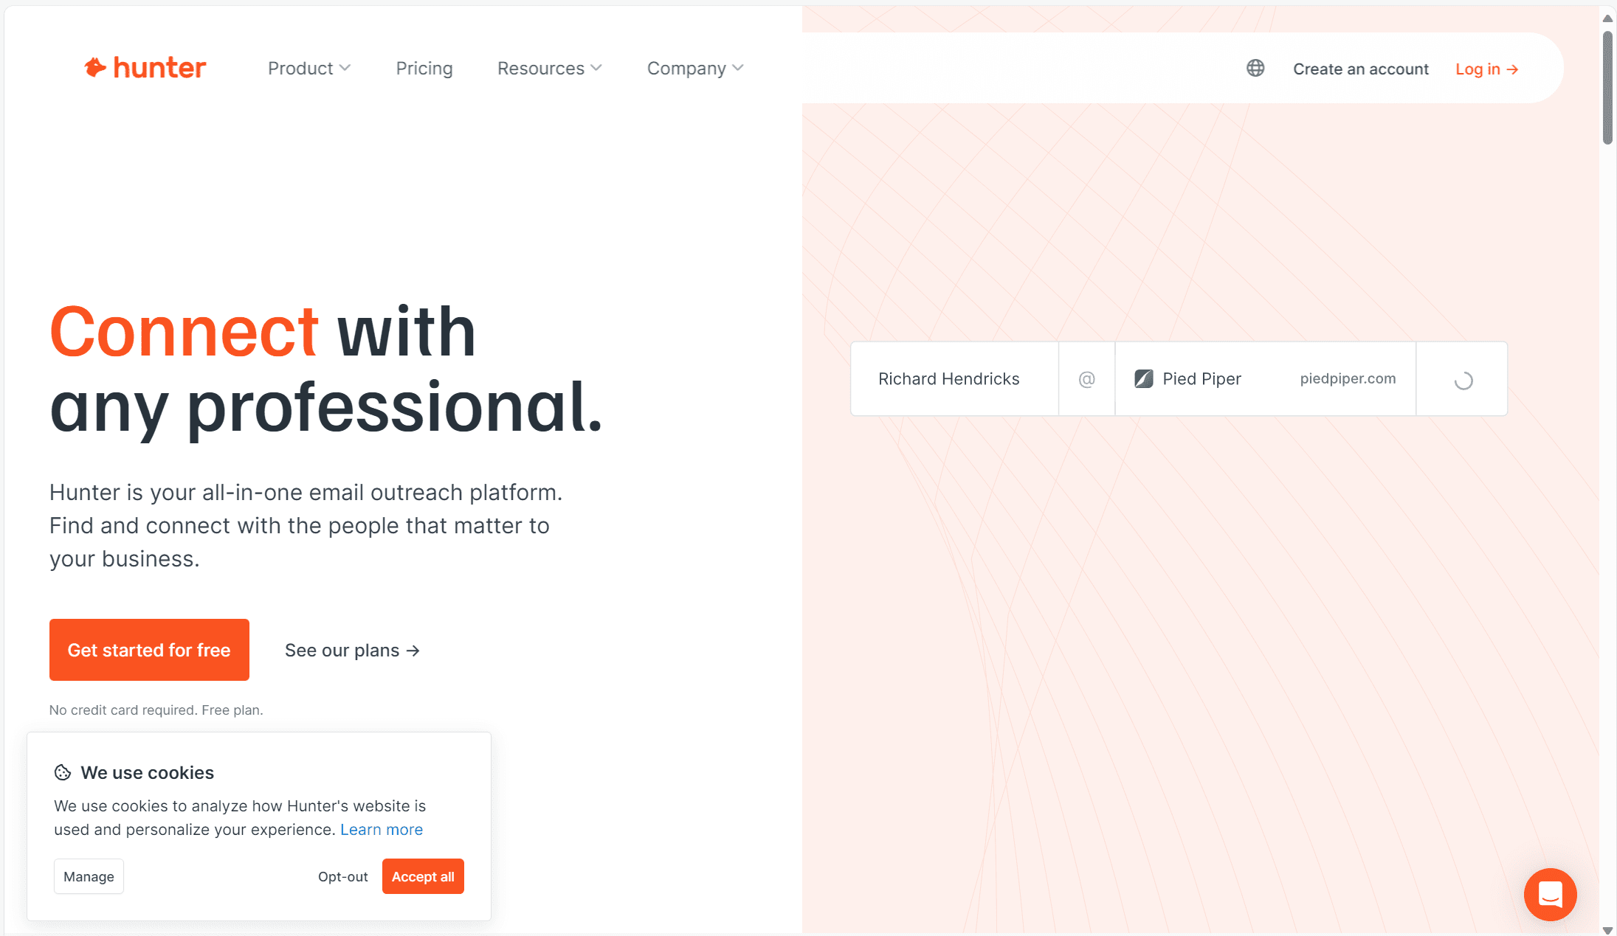The height and width of the screenshot is (936, 1617).
Task: Click Opt-out of cookies option
Action: coord(343,876)
